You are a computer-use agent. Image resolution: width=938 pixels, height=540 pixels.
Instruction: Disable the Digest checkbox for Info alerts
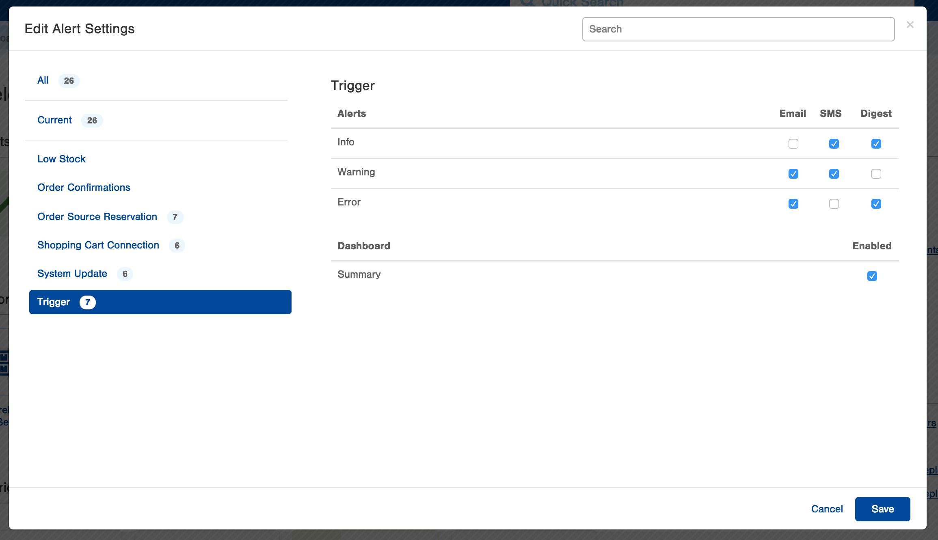(x=876, y=144)
